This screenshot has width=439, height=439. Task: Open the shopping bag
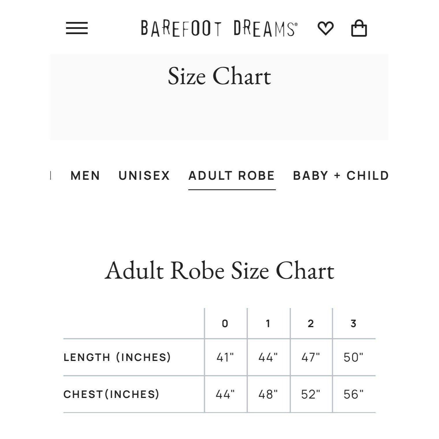click(359, 28)
